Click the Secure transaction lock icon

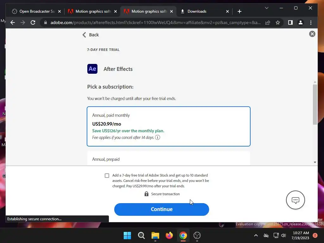click(x=146, y=194)
